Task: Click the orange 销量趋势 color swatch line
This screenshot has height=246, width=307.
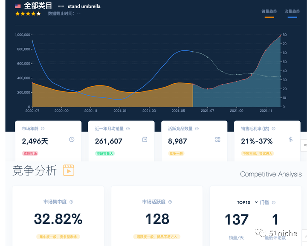Action: click(x=269, y=17)
